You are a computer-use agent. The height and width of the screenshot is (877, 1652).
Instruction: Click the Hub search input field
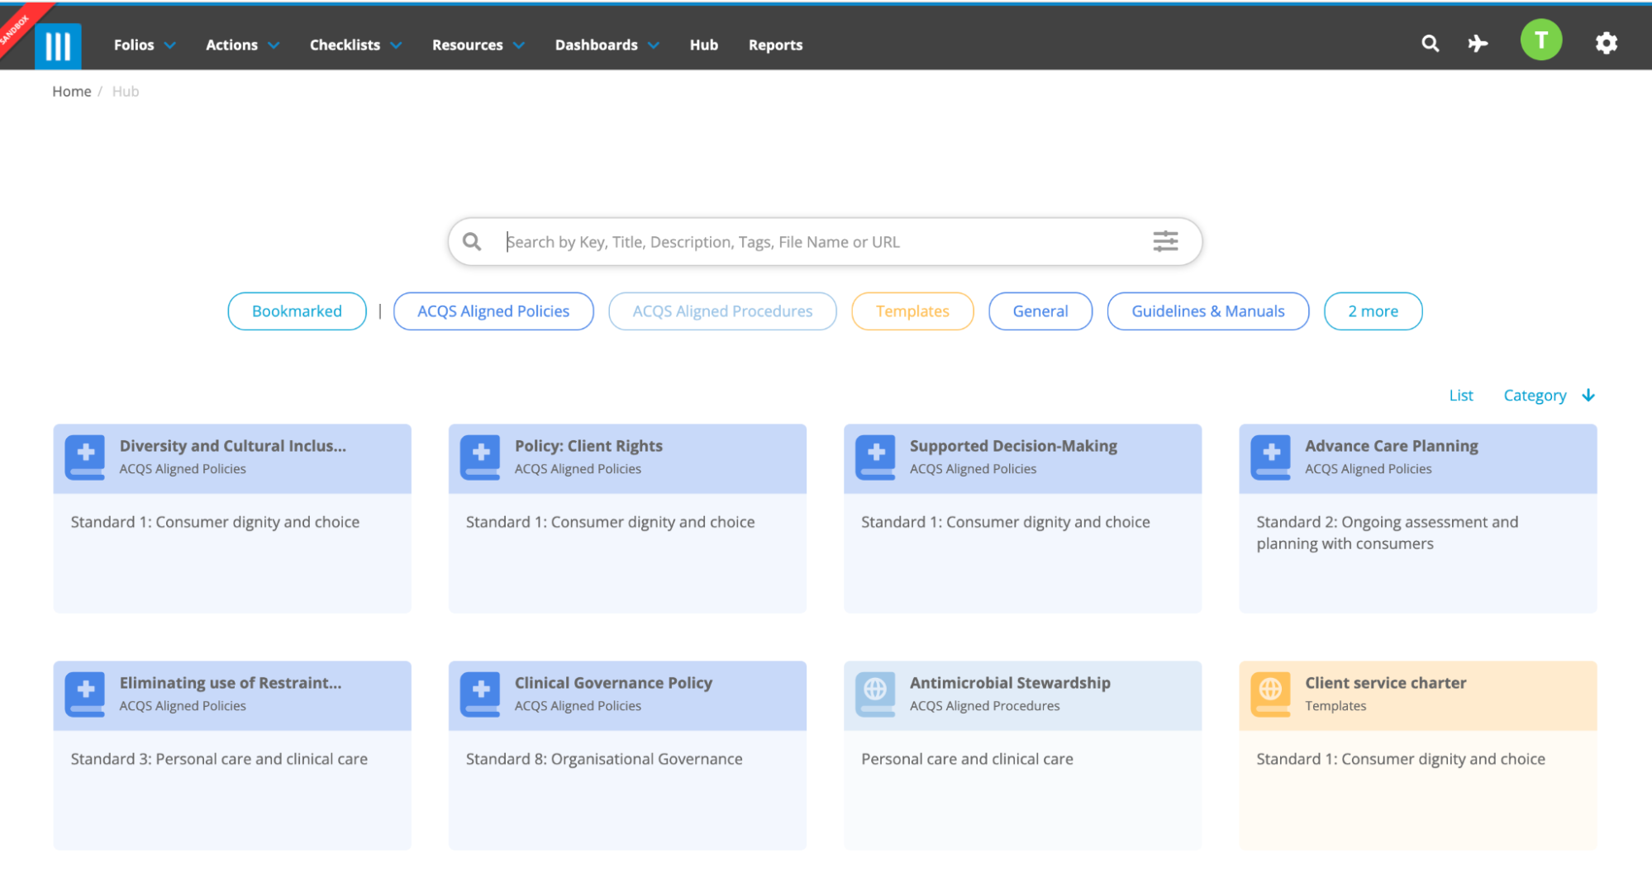(x=824, y=242)
